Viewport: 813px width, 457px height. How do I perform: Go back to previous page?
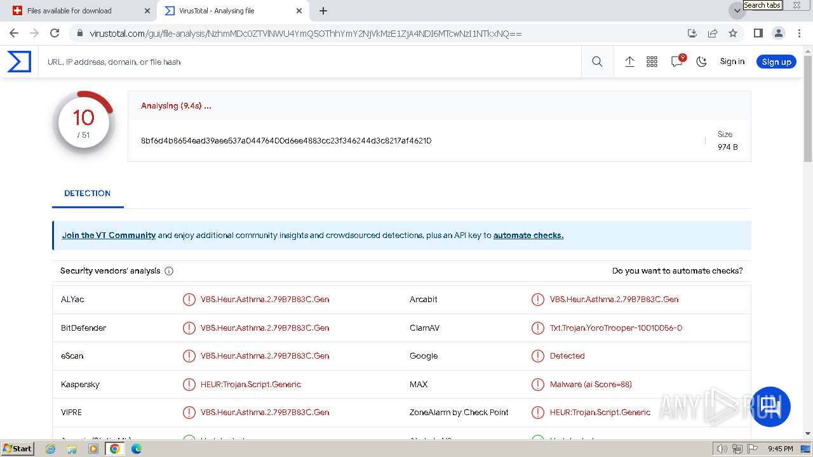click(x=14, y=33)
